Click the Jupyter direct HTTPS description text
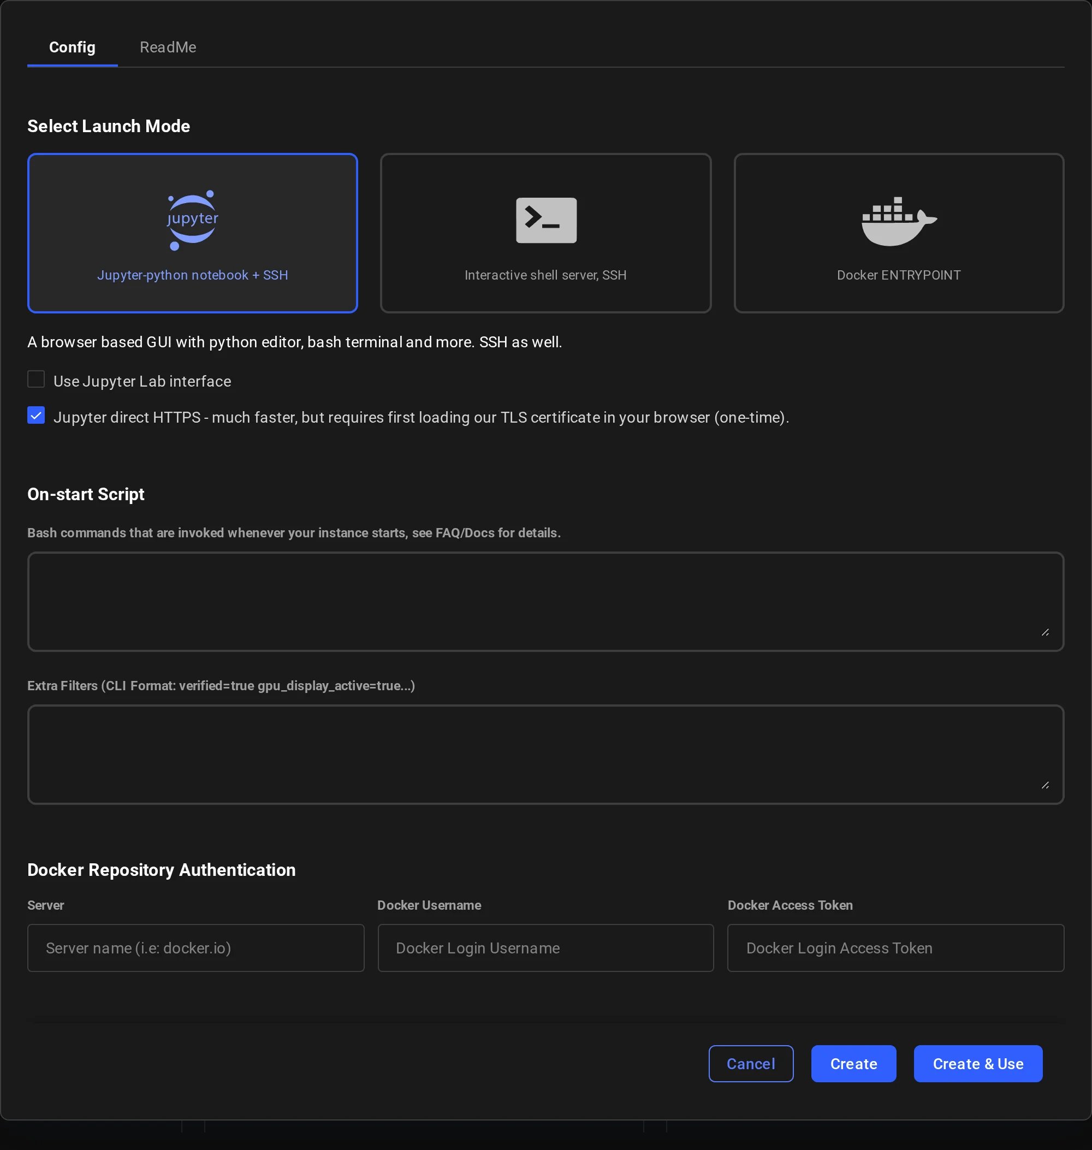This screenshot has width=1092, height=1150. point(422,418)
